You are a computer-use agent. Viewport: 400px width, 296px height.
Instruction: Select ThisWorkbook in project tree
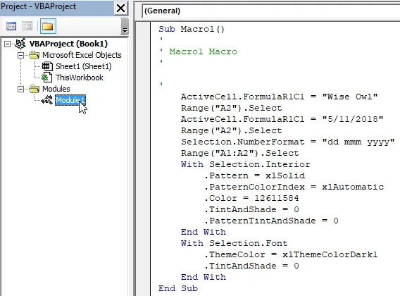(80, 78)
